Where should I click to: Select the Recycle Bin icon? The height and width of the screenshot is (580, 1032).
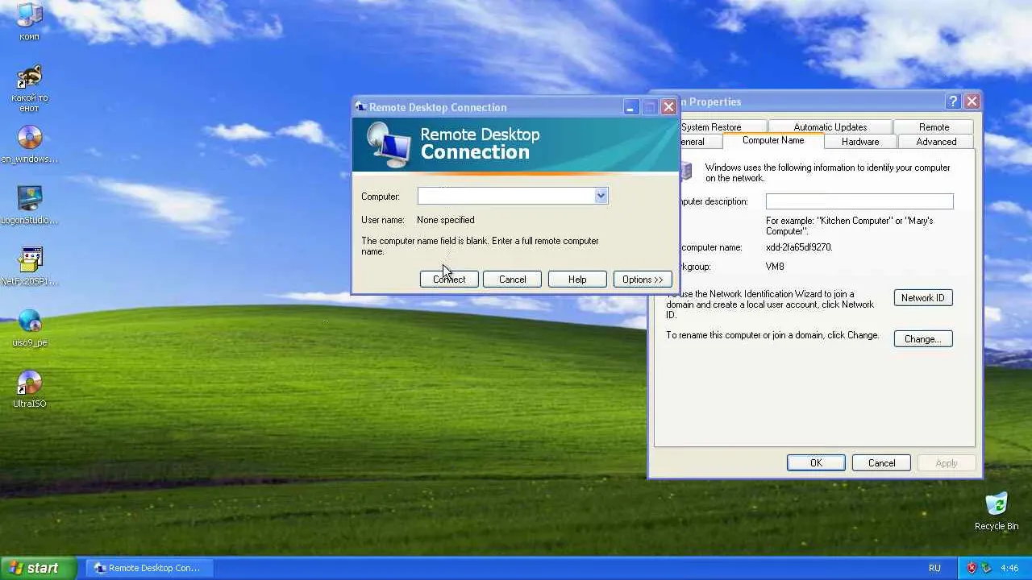coord(997,512)
